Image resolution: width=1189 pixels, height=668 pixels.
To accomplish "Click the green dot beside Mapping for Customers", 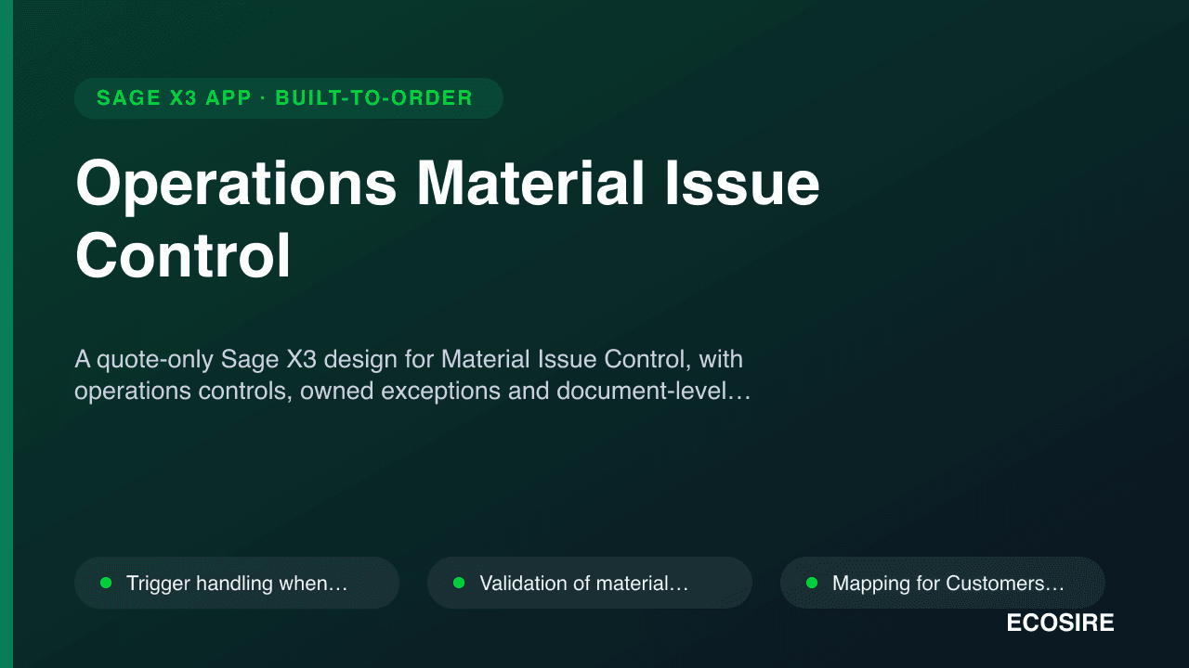I will tap(812, 583).
